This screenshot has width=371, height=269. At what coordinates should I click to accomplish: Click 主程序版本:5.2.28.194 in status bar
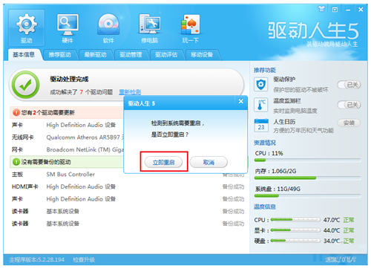(37, 259)
